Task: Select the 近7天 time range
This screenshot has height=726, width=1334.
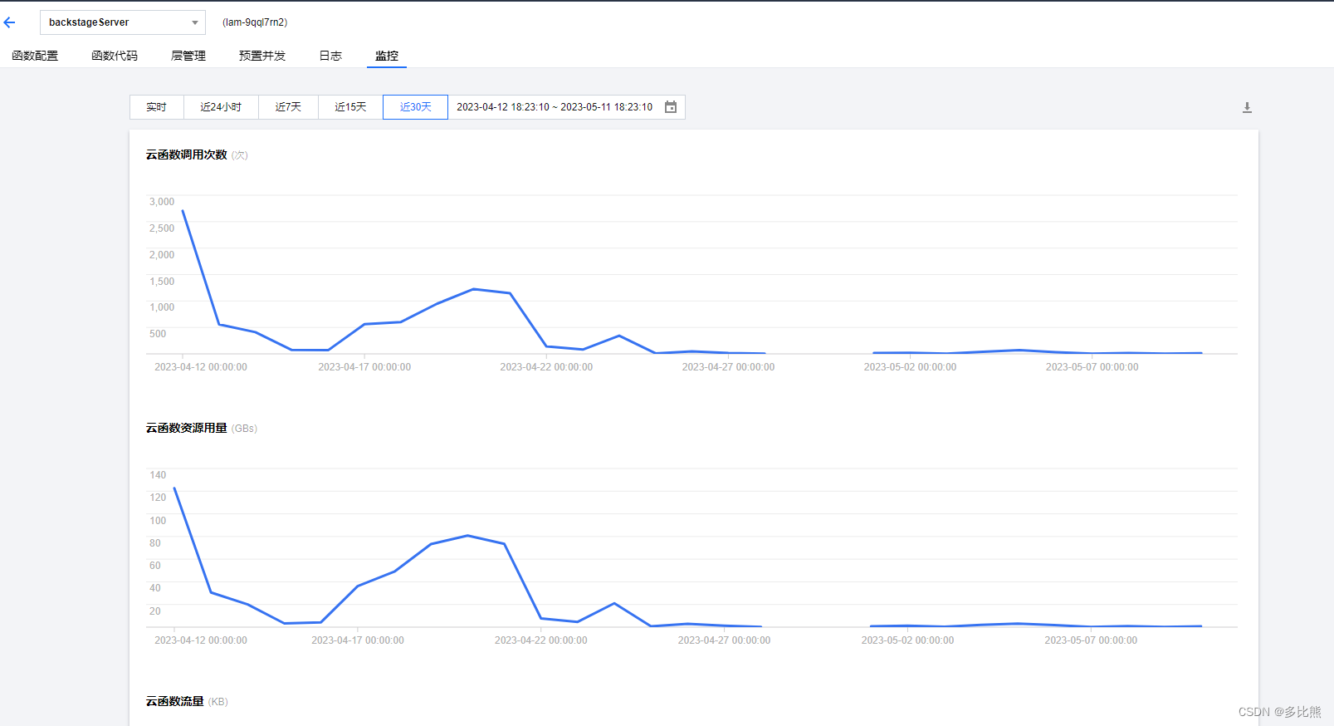Action: (288, 107)
